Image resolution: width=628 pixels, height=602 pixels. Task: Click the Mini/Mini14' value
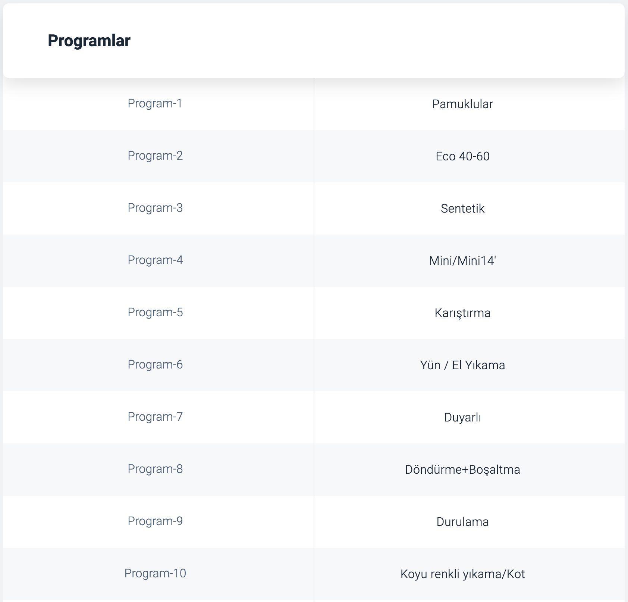462,261
